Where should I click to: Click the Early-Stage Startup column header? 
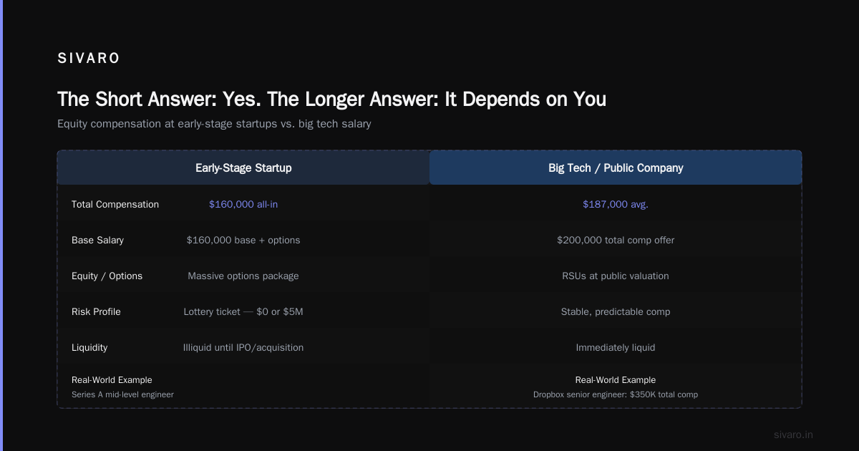click(x=243, y=168)
